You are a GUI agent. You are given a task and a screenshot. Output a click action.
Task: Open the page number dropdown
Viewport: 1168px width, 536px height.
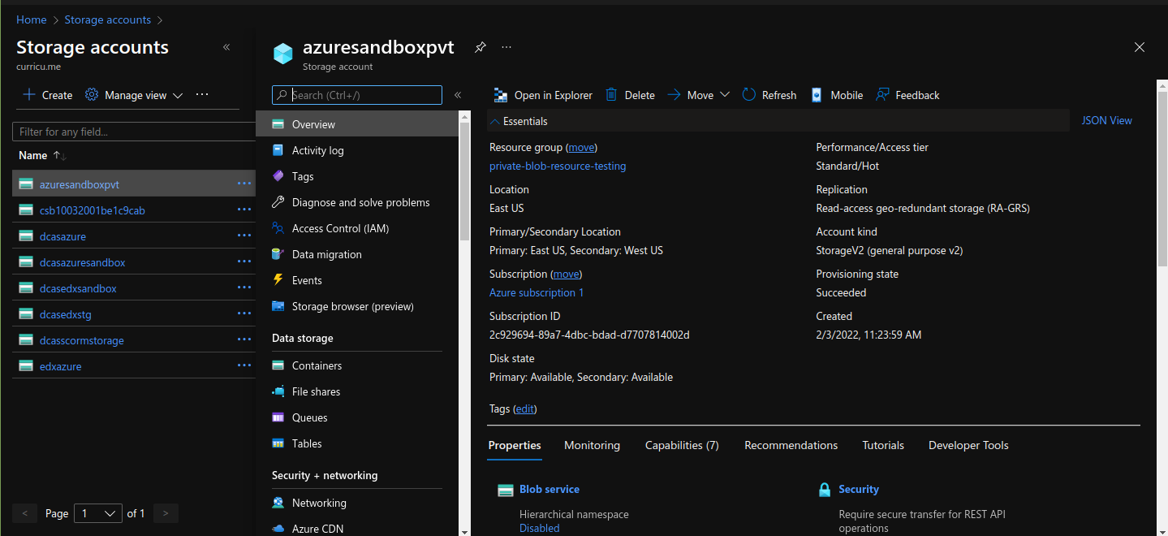pyautogui.click(x=98, y=513)
